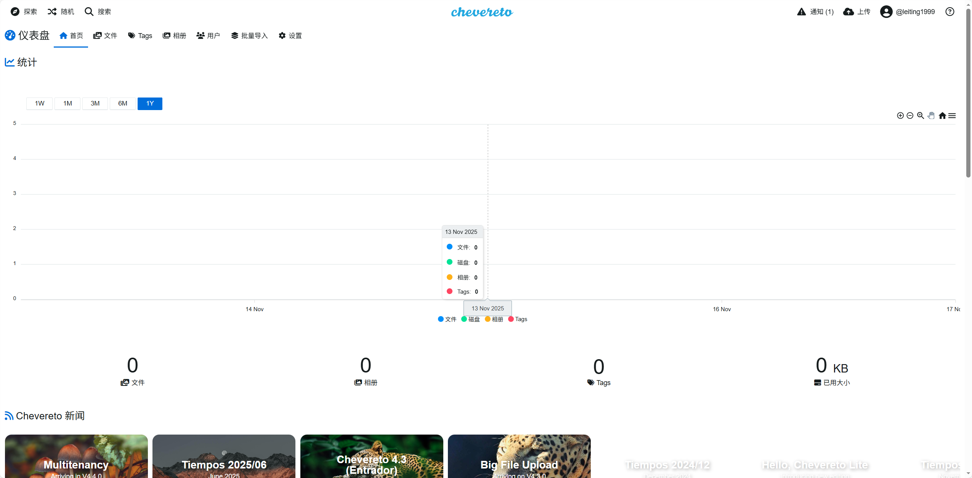Open the 批量导入 bulk import tab
Image resolution: width=972 pixels, height=478 pixels.
[249, 36]
